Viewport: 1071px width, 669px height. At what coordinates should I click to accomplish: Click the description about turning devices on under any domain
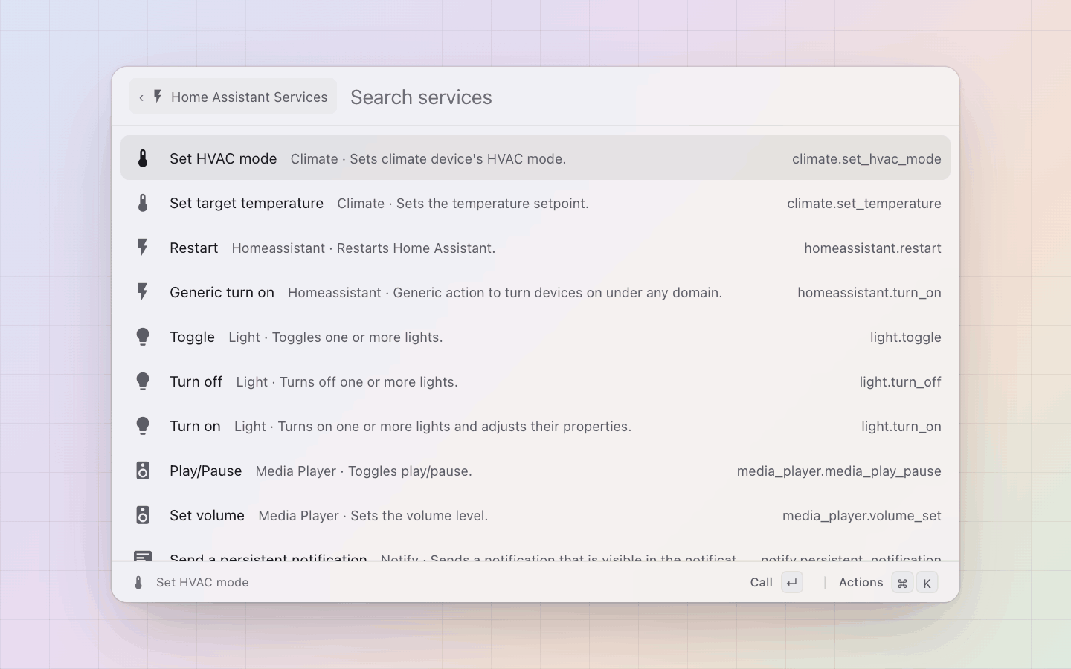point(558,292)
